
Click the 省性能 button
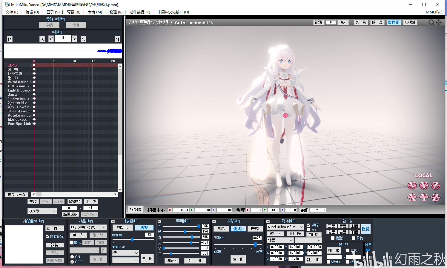point(393,22)
